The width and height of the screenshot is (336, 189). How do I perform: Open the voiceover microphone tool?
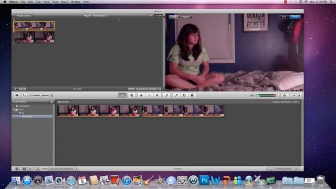pos(176,96)
